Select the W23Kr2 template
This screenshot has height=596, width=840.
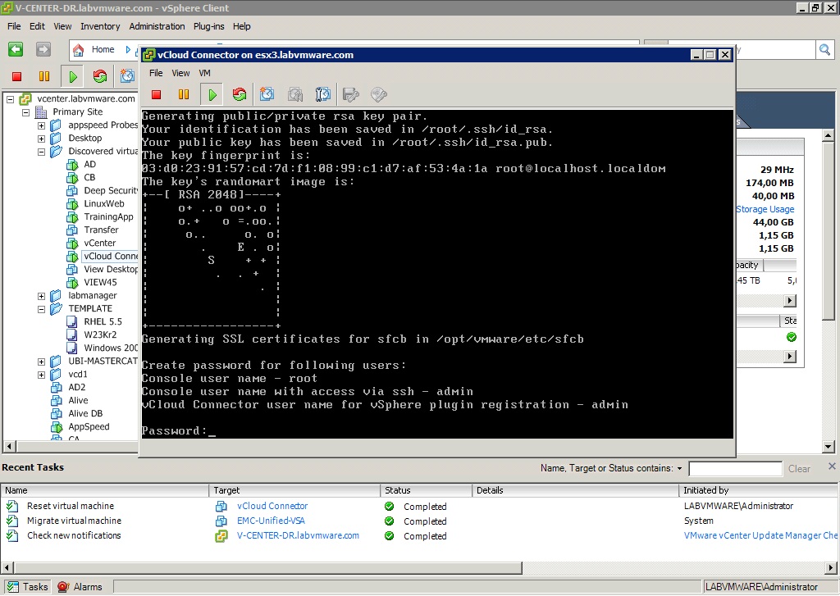pyautogui.click(x=100, y=334)
